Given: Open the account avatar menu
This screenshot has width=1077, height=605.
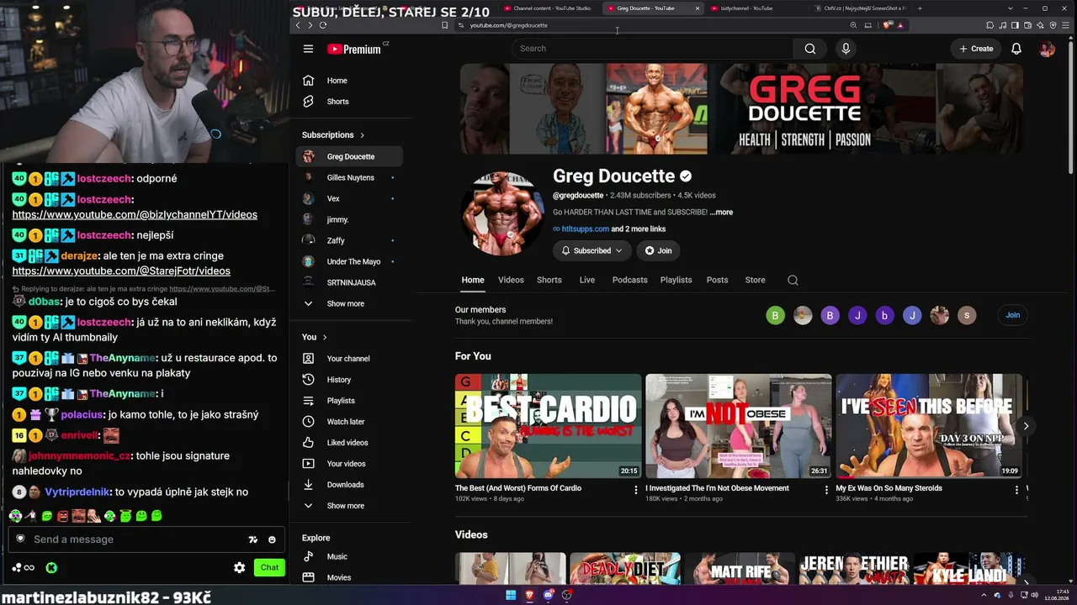Looking at the screenshot, I should click(x=1047, y=49).
